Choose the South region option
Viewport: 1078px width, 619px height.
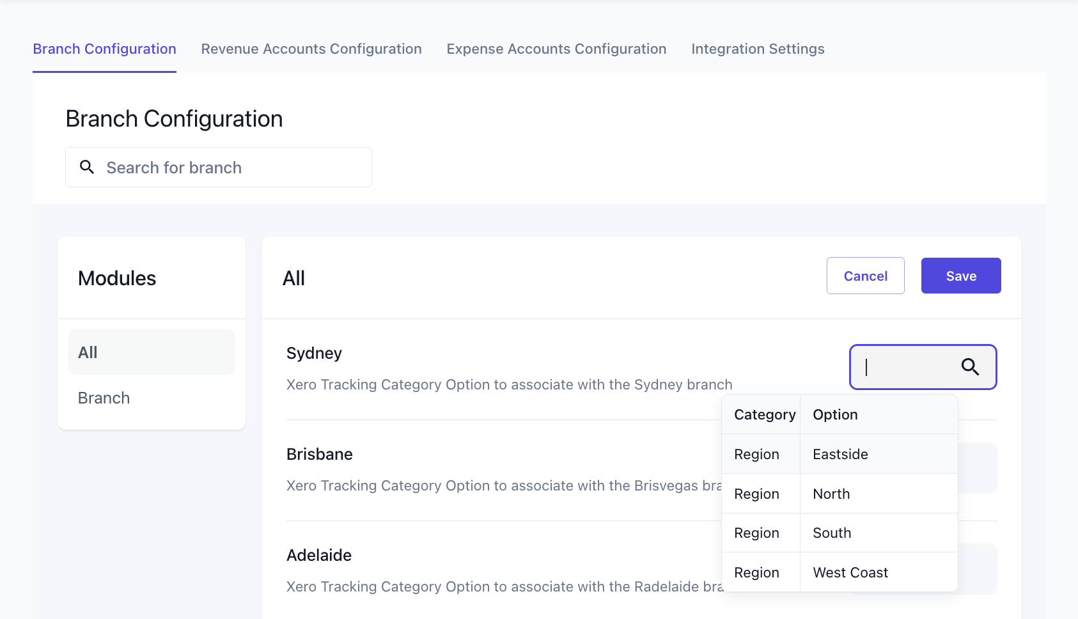[x=840, y=533]
